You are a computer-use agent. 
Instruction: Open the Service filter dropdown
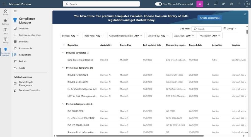71,35
